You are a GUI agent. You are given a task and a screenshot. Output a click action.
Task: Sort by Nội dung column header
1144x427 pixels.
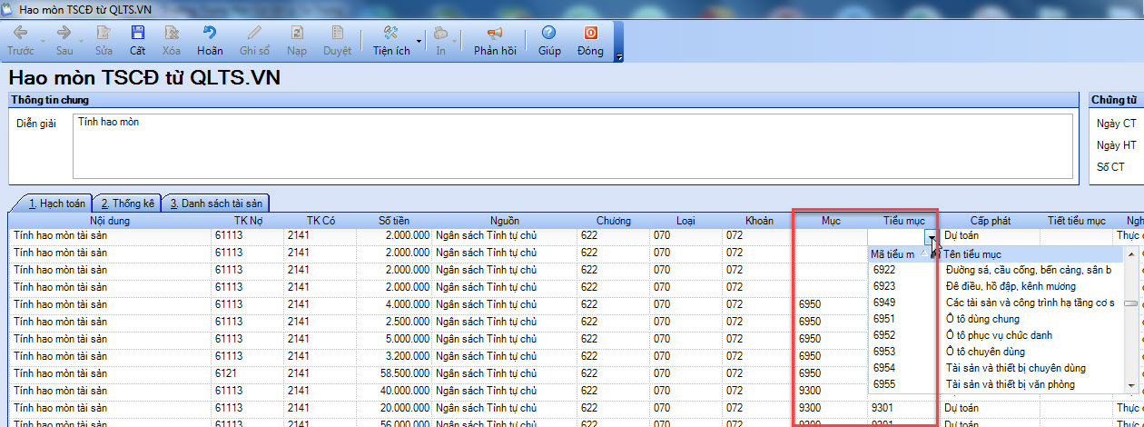click(x=110, y=220)
